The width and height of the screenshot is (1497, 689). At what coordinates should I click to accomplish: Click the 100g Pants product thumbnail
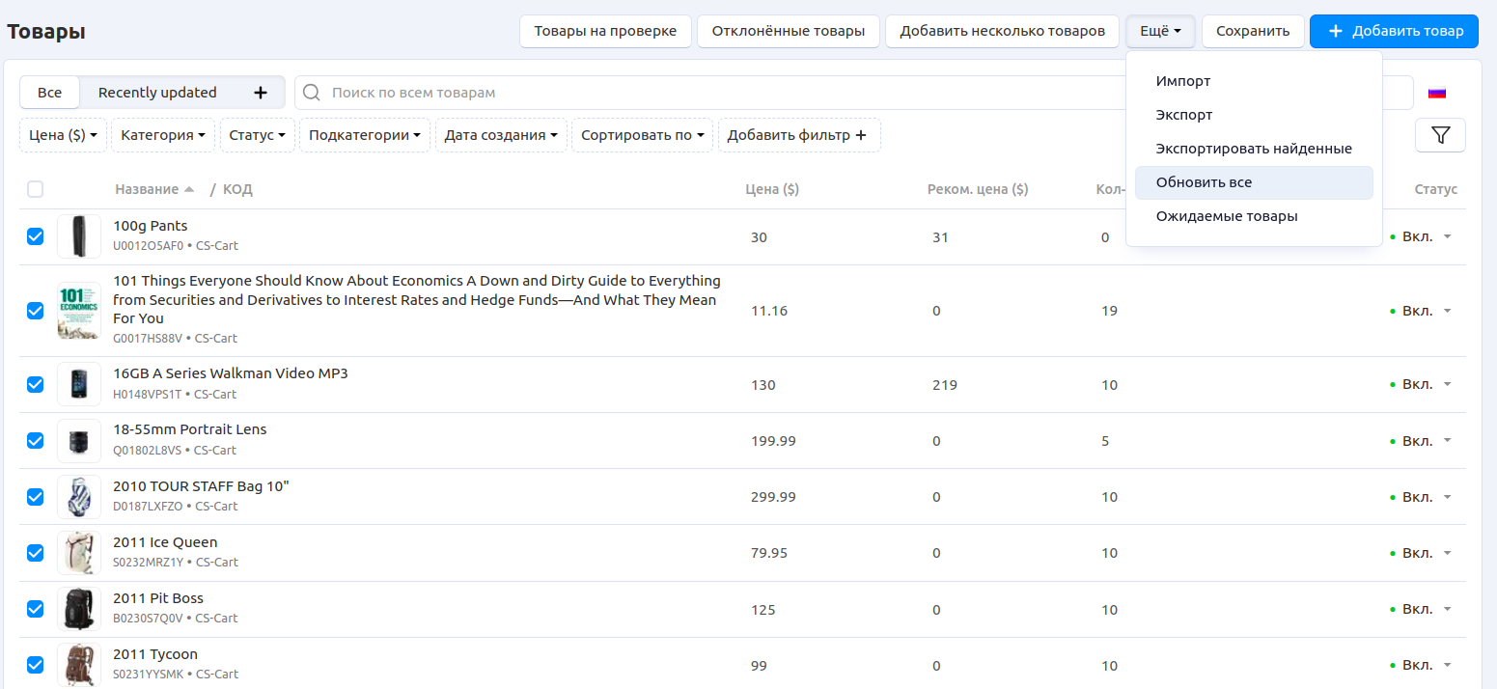(78, 236)
